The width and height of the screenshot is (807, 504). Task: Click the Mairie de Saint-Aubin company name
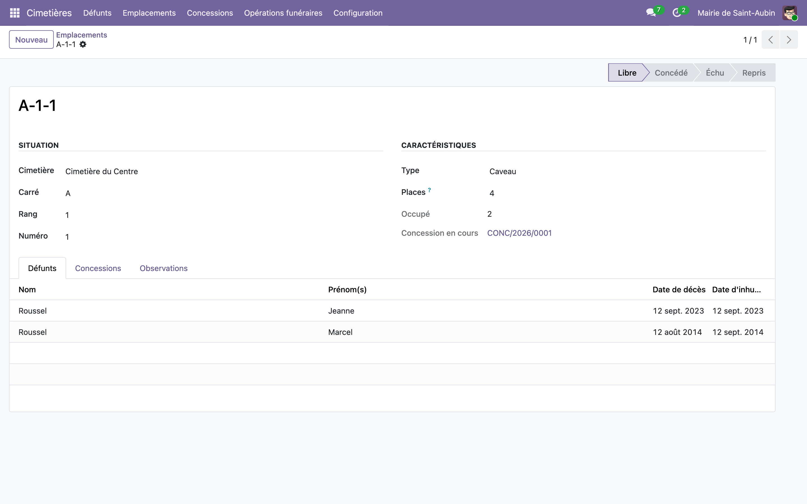(736, 13)
